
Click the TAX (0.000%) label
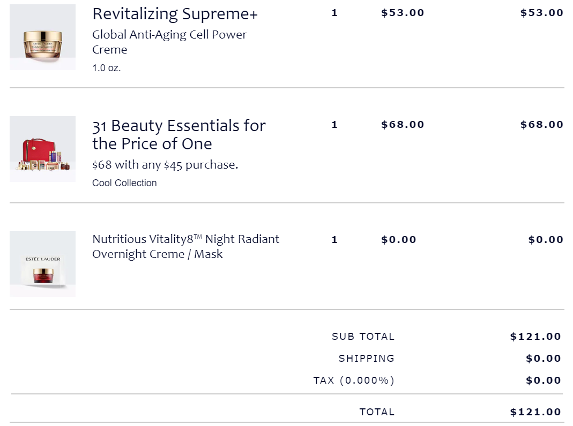[x=354, y=381]
